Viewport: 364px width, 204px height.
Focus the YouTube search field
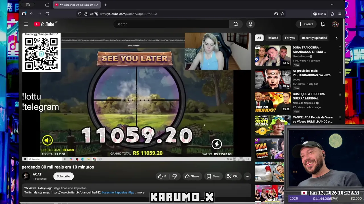(x=171, y=24)
